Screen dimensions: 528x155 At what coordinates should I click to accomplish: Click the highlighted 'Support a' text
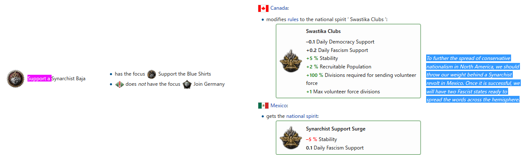pyautogui.click(x=39, y=79)
